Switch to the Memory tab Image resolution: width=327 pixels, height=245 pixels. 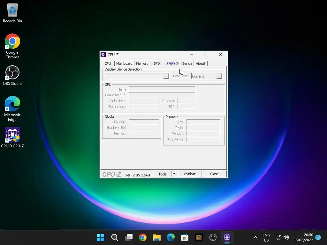tap(142, 63)
